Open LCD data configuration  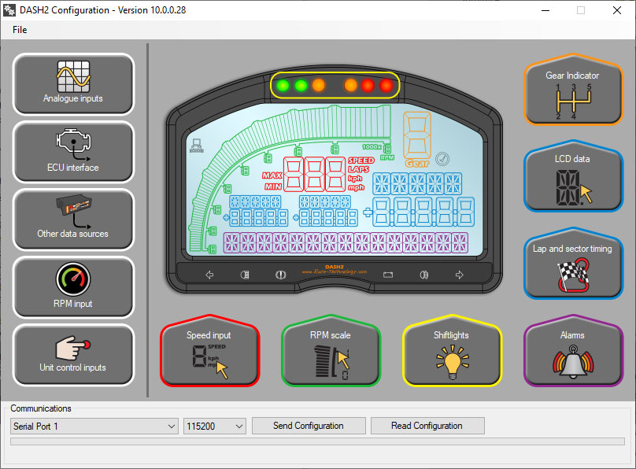click(x=572, y=180)
